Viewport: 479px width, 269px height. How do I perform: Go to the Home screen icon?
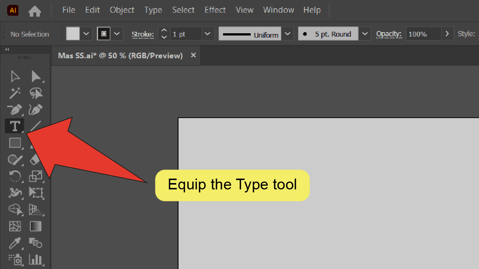35,11
